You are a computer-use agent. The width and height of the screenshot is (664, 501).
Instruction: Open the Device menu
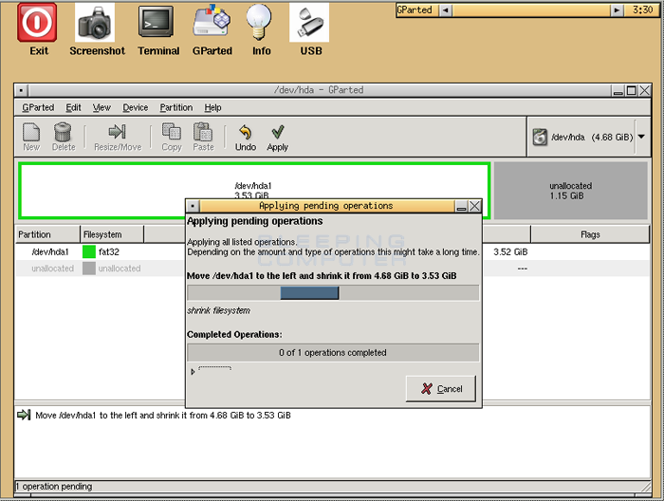coord(136,108)
